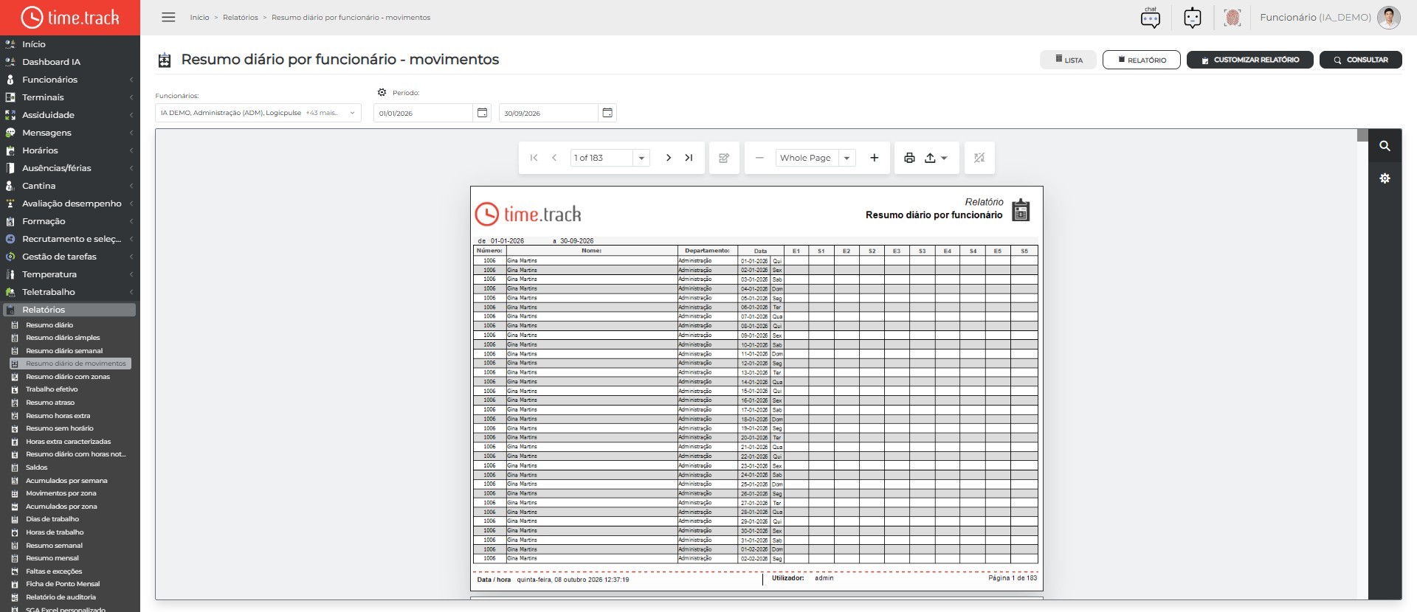
Task: Open the Saldos report entry
Action: pos(36,467)
